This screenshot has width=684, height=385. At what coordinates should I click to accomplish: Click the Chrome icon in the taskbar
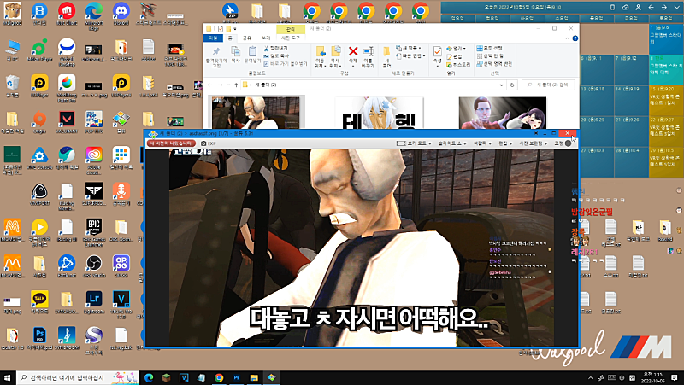pos(219,377)
